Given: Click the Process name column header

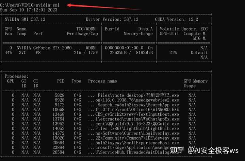Looking at the screenshot, I should (x=102, y=81).
